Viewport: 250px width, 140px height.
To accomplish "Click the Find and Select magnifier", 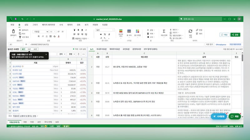I will [171, 38].
